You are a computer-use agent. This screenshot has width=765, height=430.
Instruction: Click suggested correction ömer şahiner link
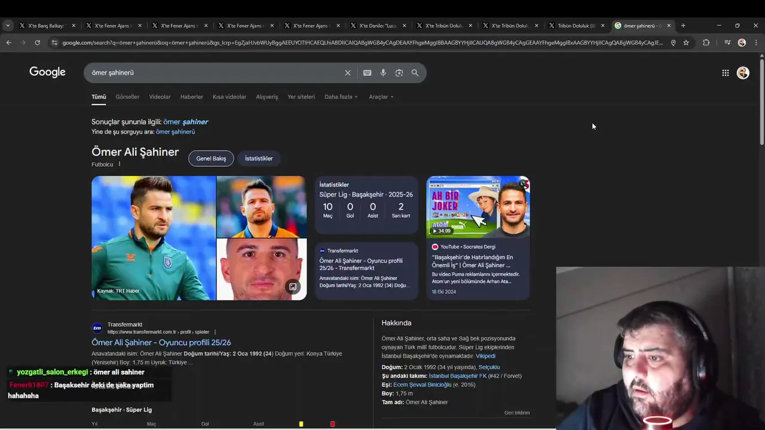186,122
